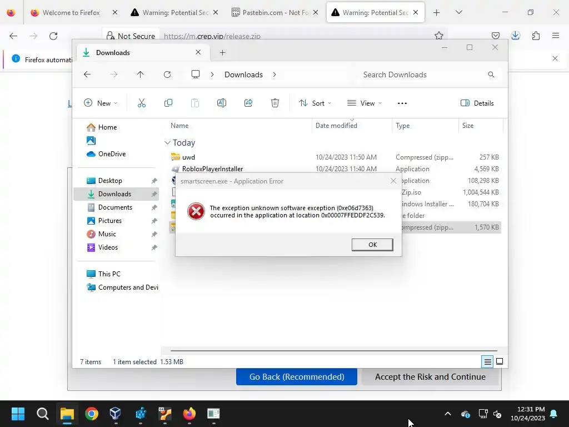Sort by the Type column header

pos(402,126)
